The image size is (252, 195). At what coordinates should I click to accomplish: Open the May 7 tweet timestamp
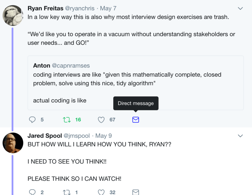106,8
